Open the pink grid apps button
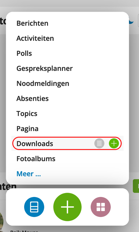The height and width of the screenshot is (232, 139). (101, 207)
